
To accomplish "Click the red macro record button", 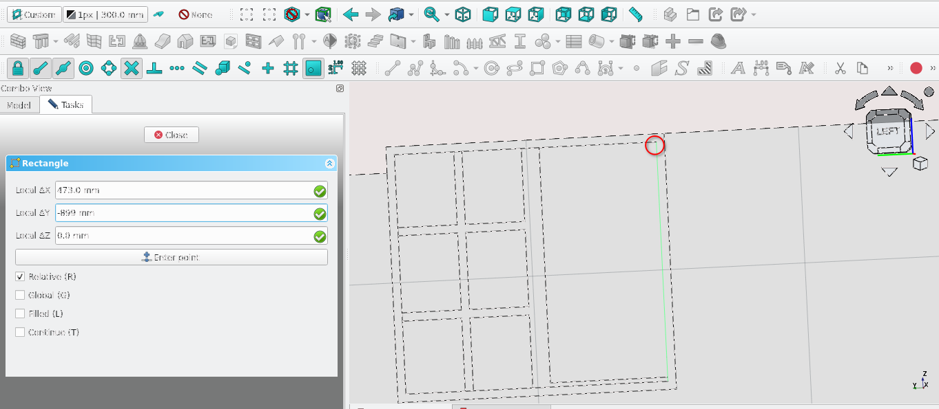I will pyautogui.click(x=916, y=68).
